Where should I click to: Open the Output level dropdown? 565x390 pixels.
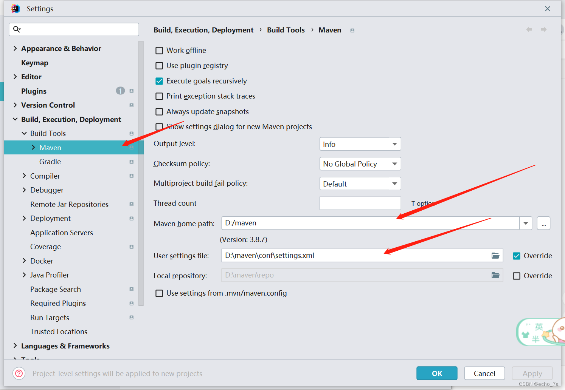360,144
